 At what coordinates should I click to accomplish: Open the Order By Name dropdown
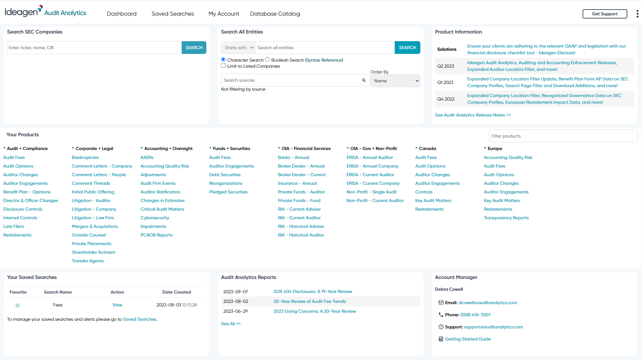pos(395,81)
